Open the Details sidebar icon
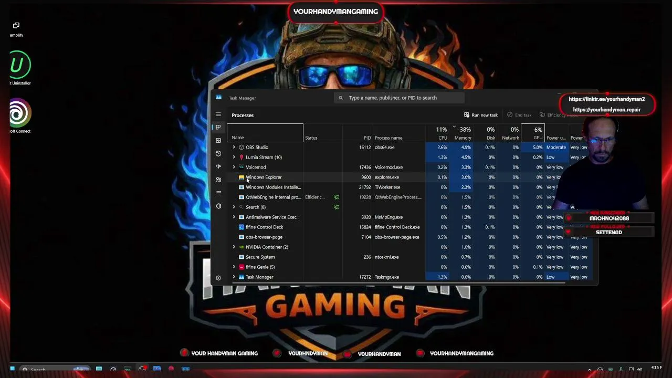 pyautogui.click(x=218, y=193)
